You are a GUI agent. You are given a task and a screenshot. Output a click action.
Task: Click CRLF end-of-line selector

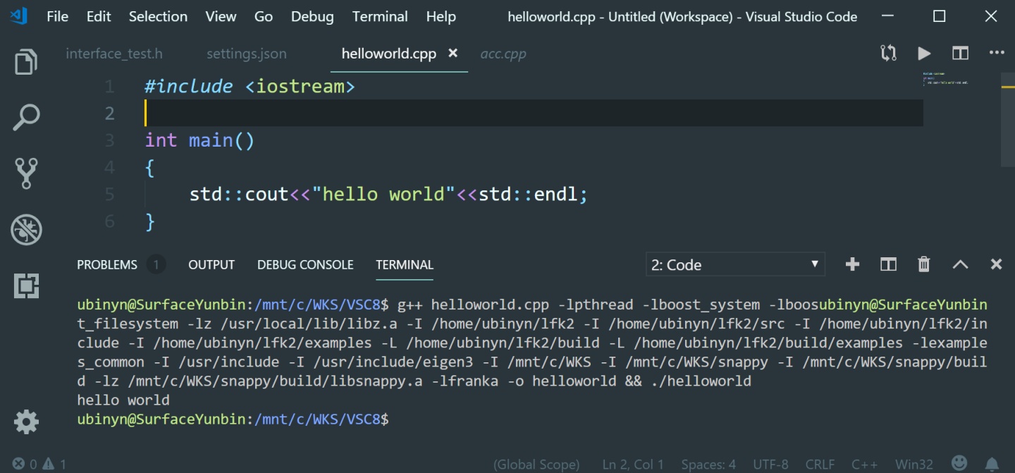click(x=820, y=465)
